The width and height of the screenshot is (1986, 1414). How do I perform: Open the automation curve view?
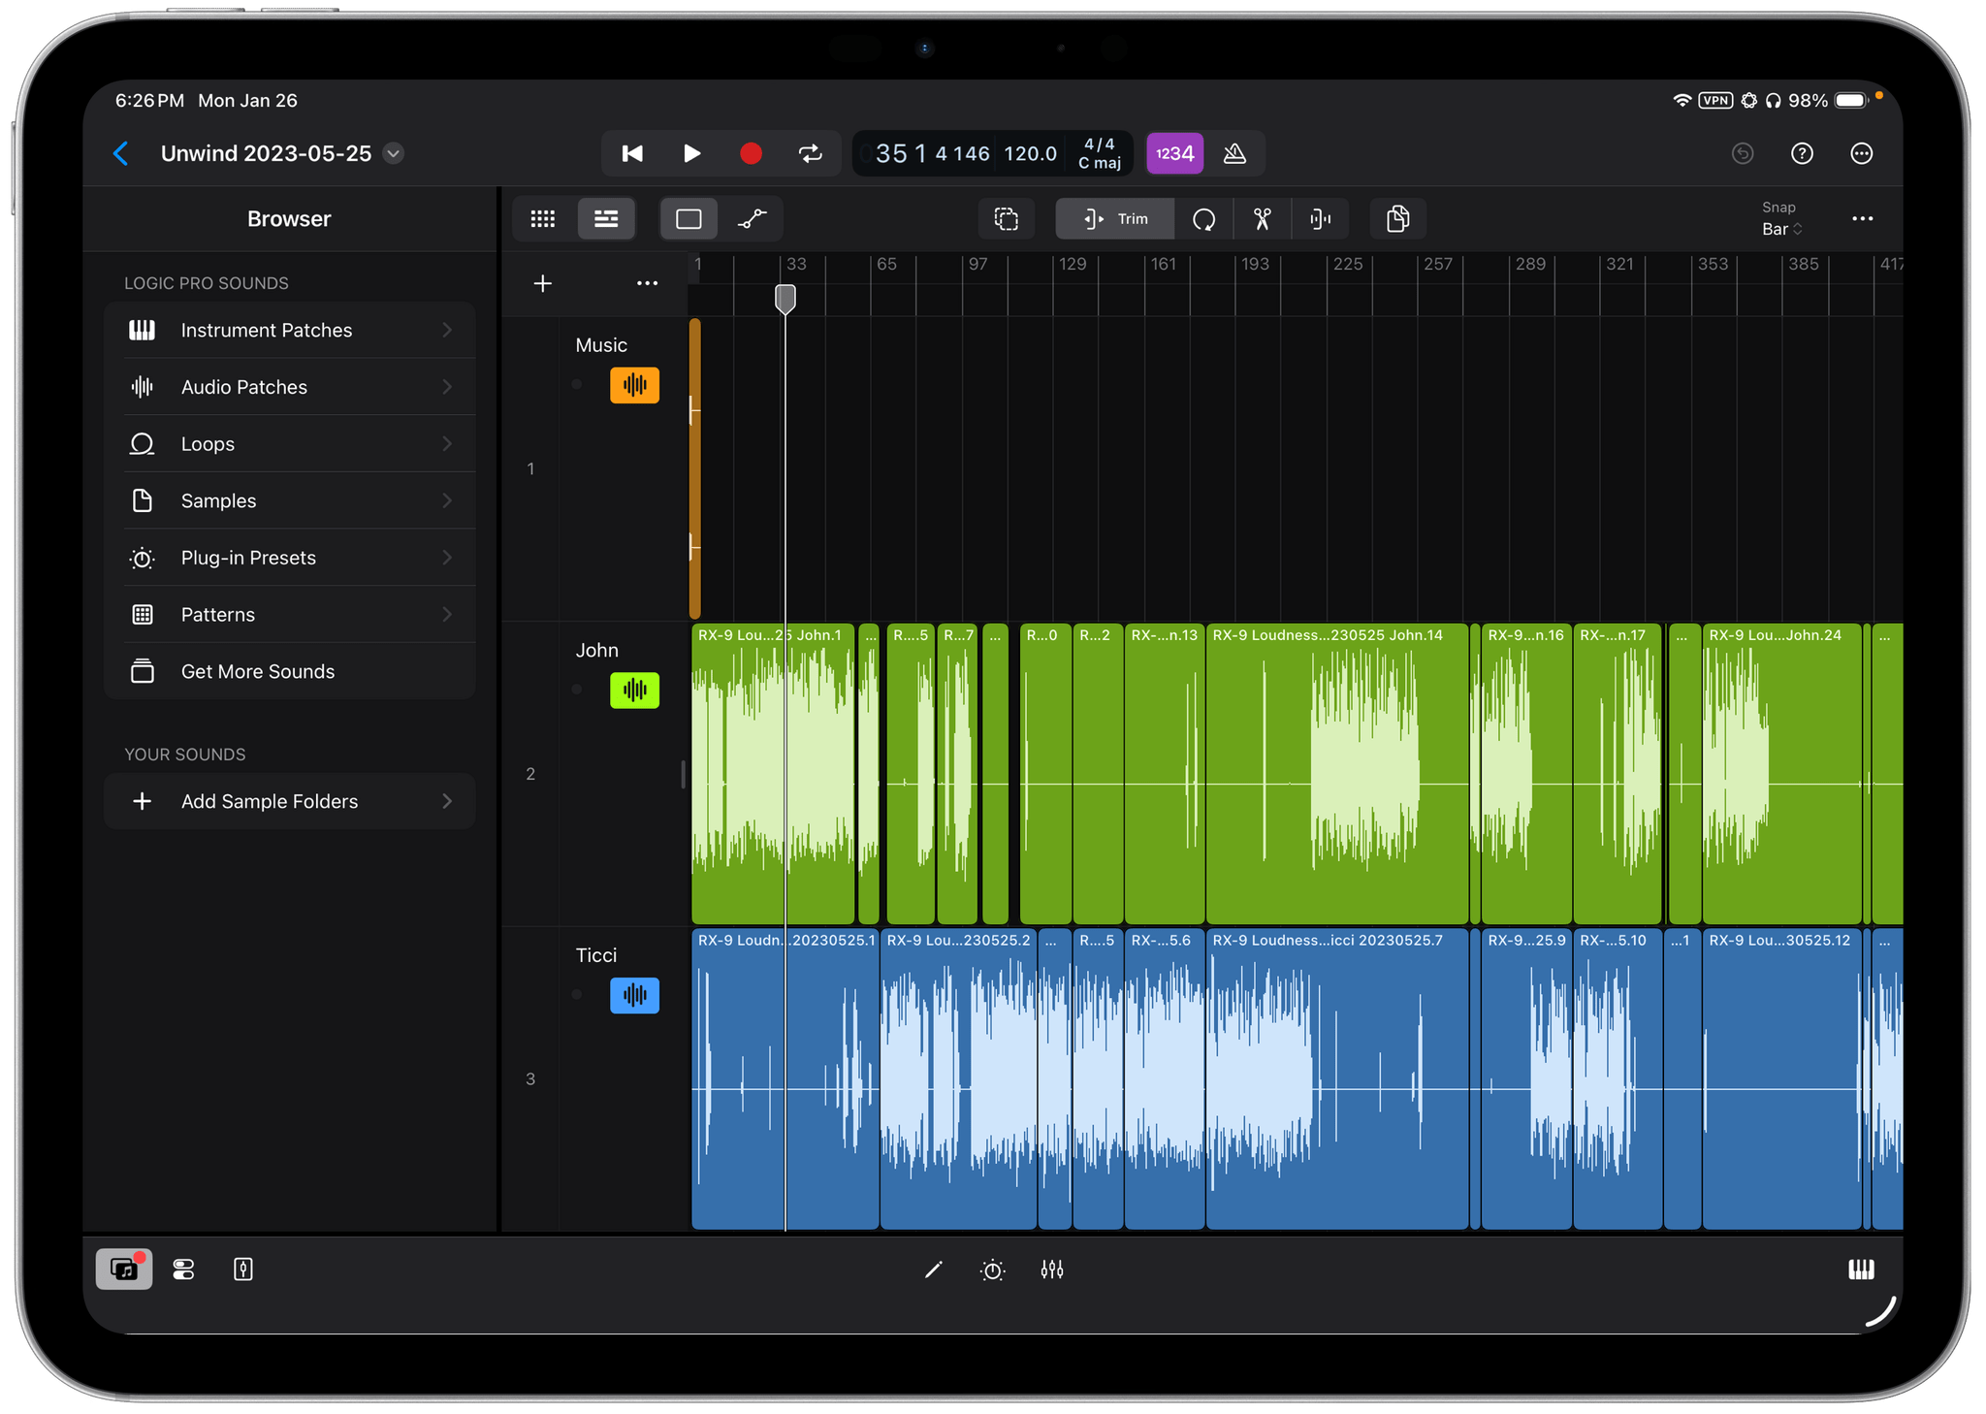click(753, 218)
